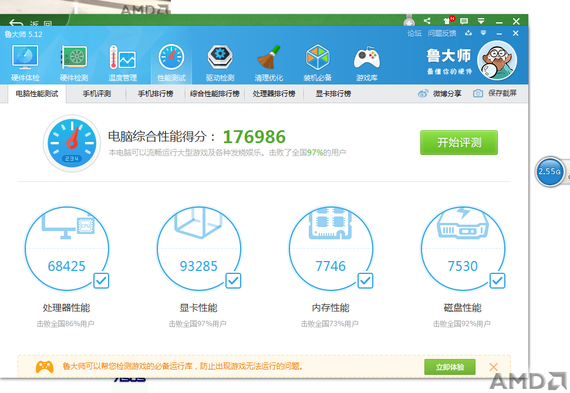Image resolution: width=570 pixels, height=393 pixels.
Task: Toggle the 磁盘性能 checkbox
Action: click(497, 280)
